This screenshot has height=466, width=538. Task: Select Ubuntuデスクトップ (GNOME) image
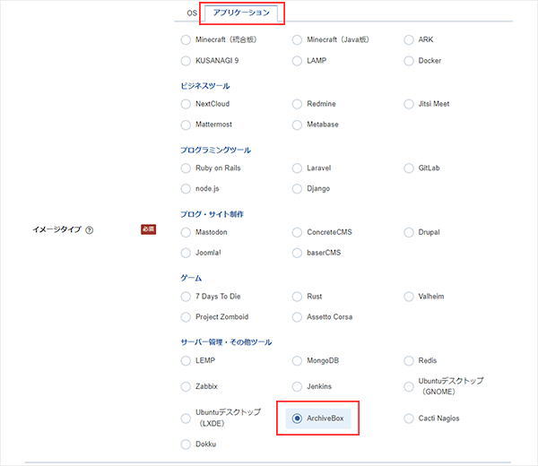click(x=409, y=386)
